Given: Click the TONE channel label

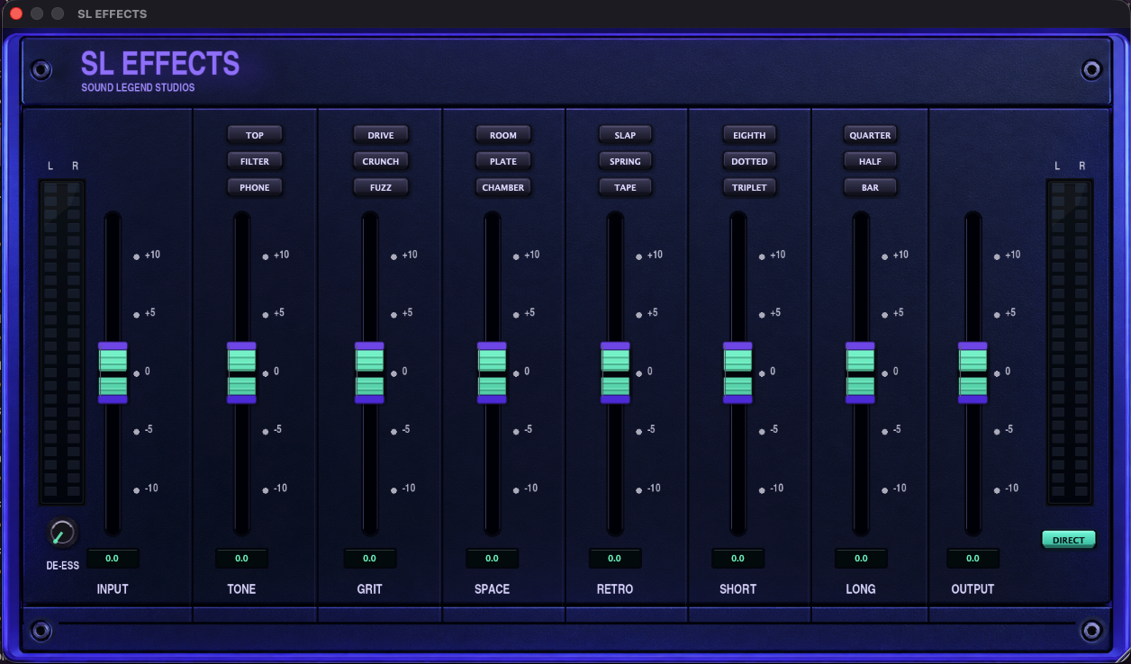Looking at the screenshot, I should (241, 589).
